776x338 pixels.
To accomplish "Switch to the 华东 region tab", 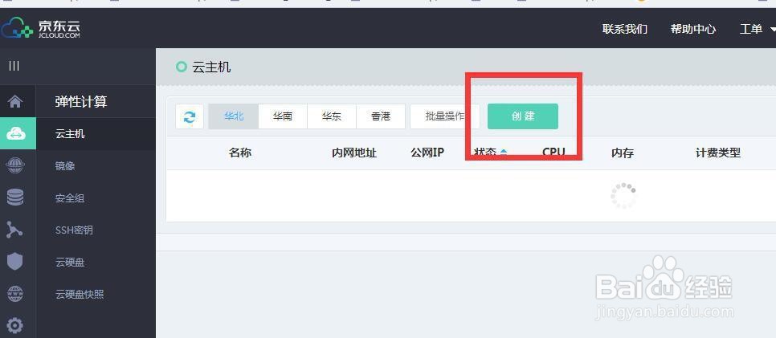I will click(332, 116).
